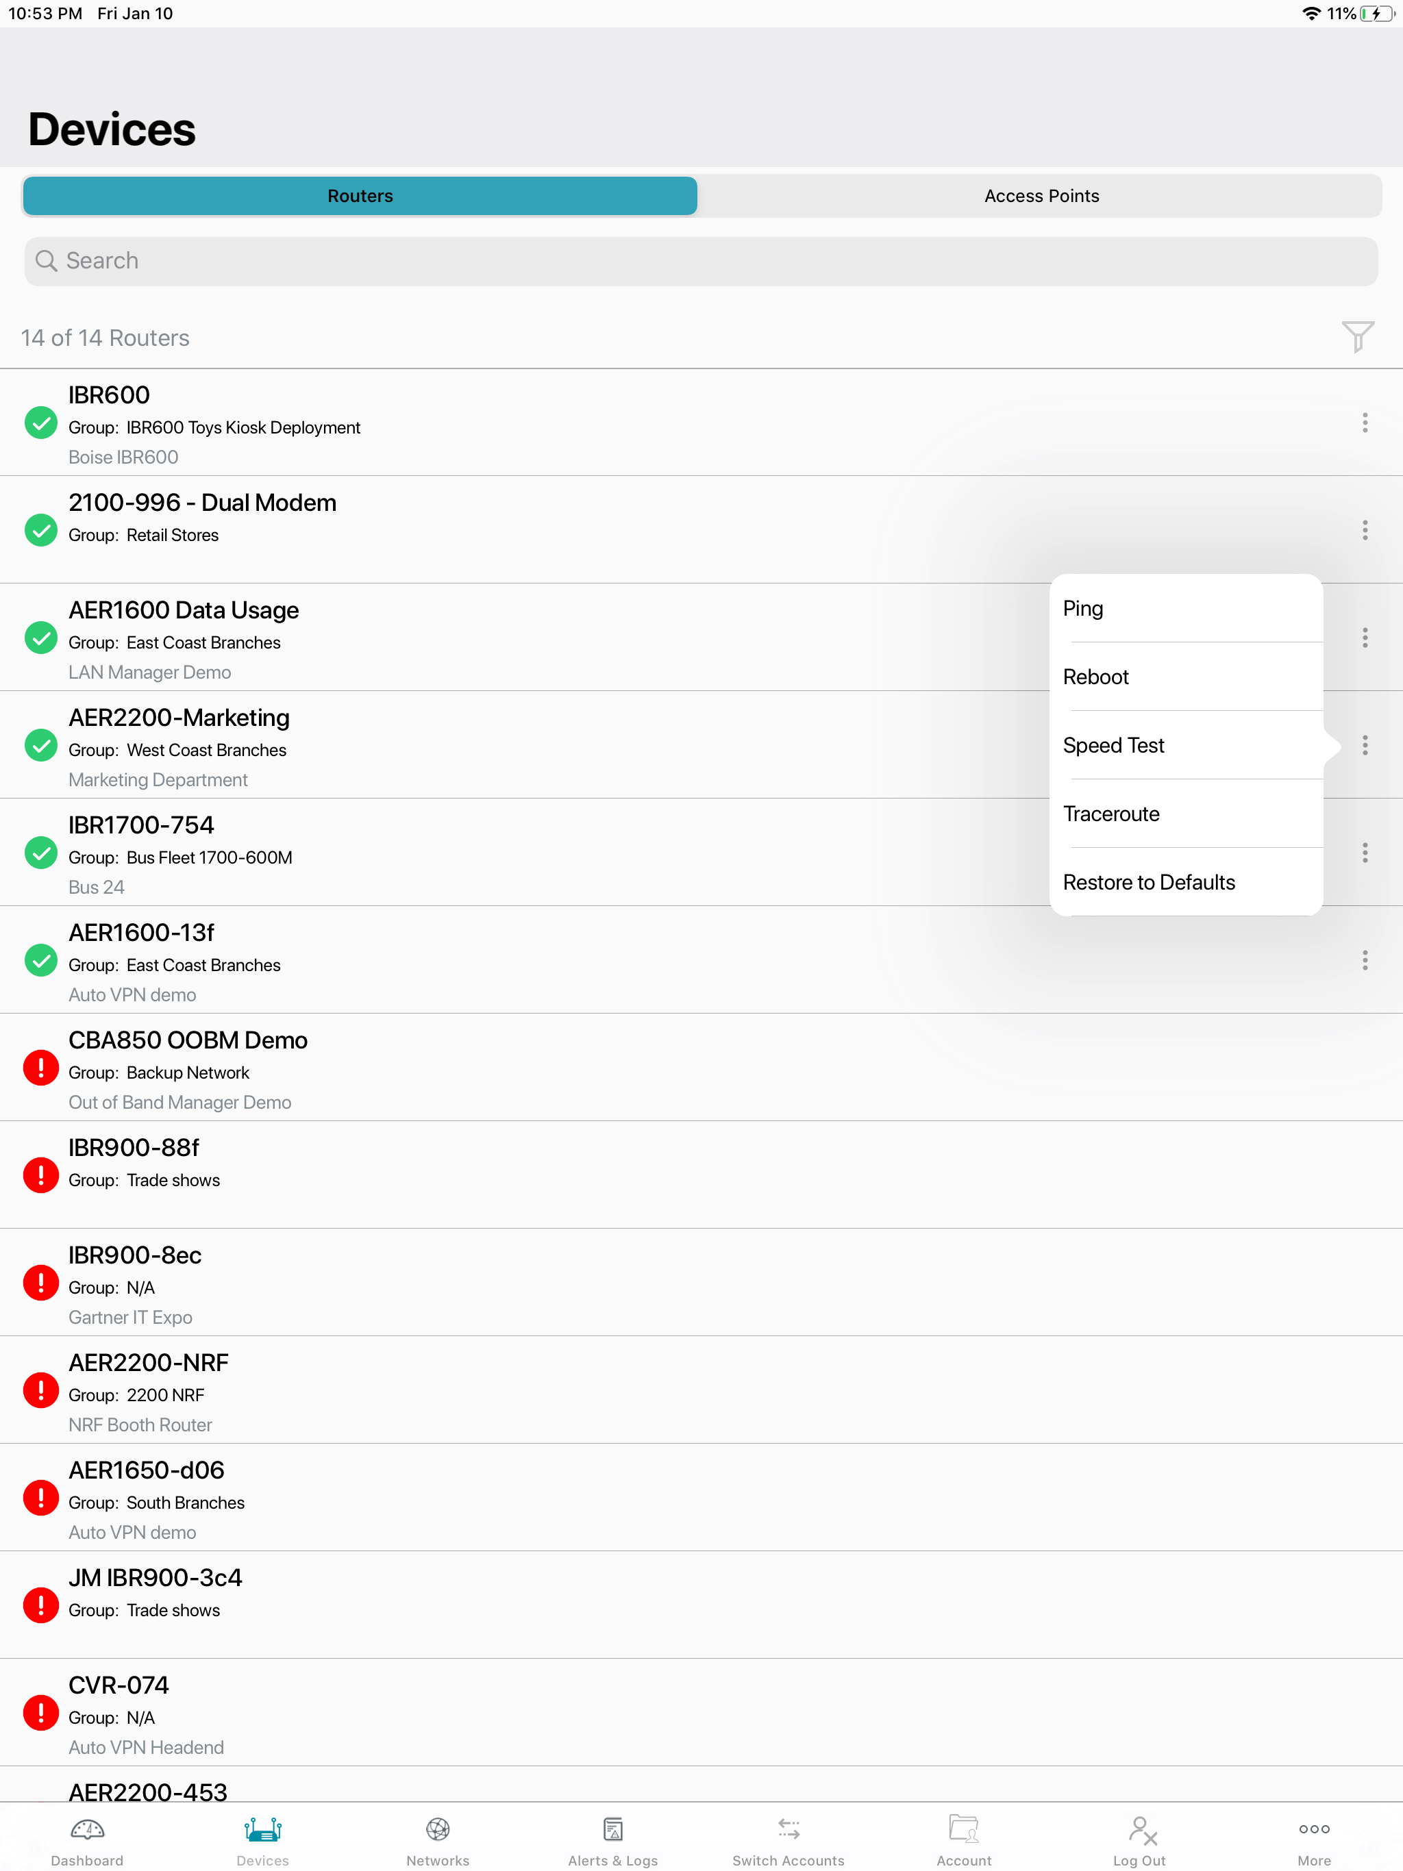Select the Dashboard speedometer icon
The height and width of the screenshot is (1871, 1403).
tap(87, 1831)
